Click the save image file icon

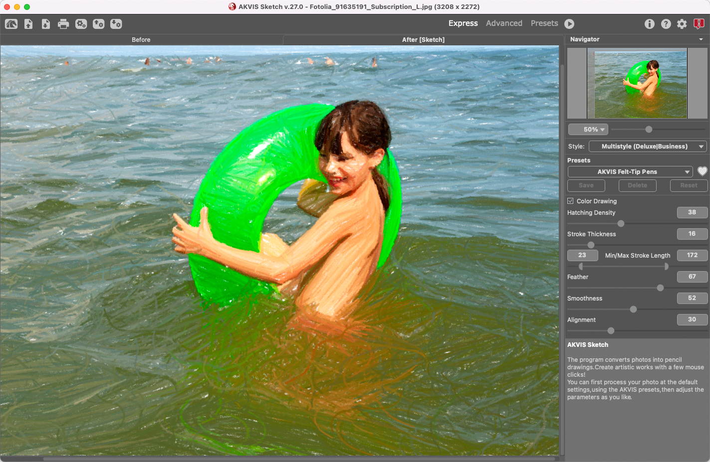click(46, 24)
